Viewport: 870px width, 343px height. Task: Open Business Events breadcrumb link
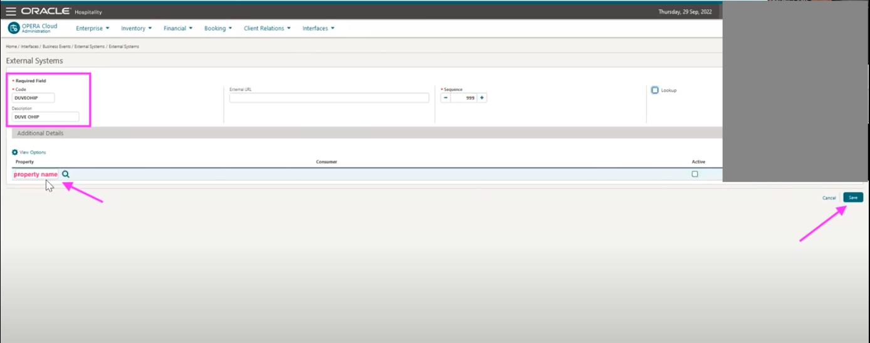tap(56, 46)
